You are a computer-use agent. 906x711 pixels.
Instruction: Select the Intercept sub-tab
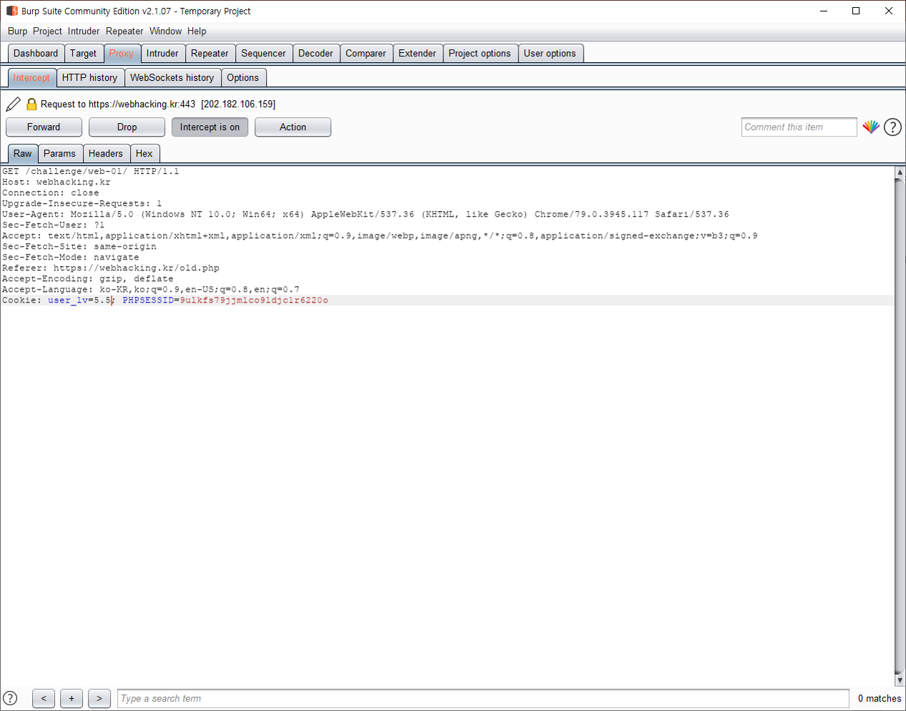coord(31,78)
